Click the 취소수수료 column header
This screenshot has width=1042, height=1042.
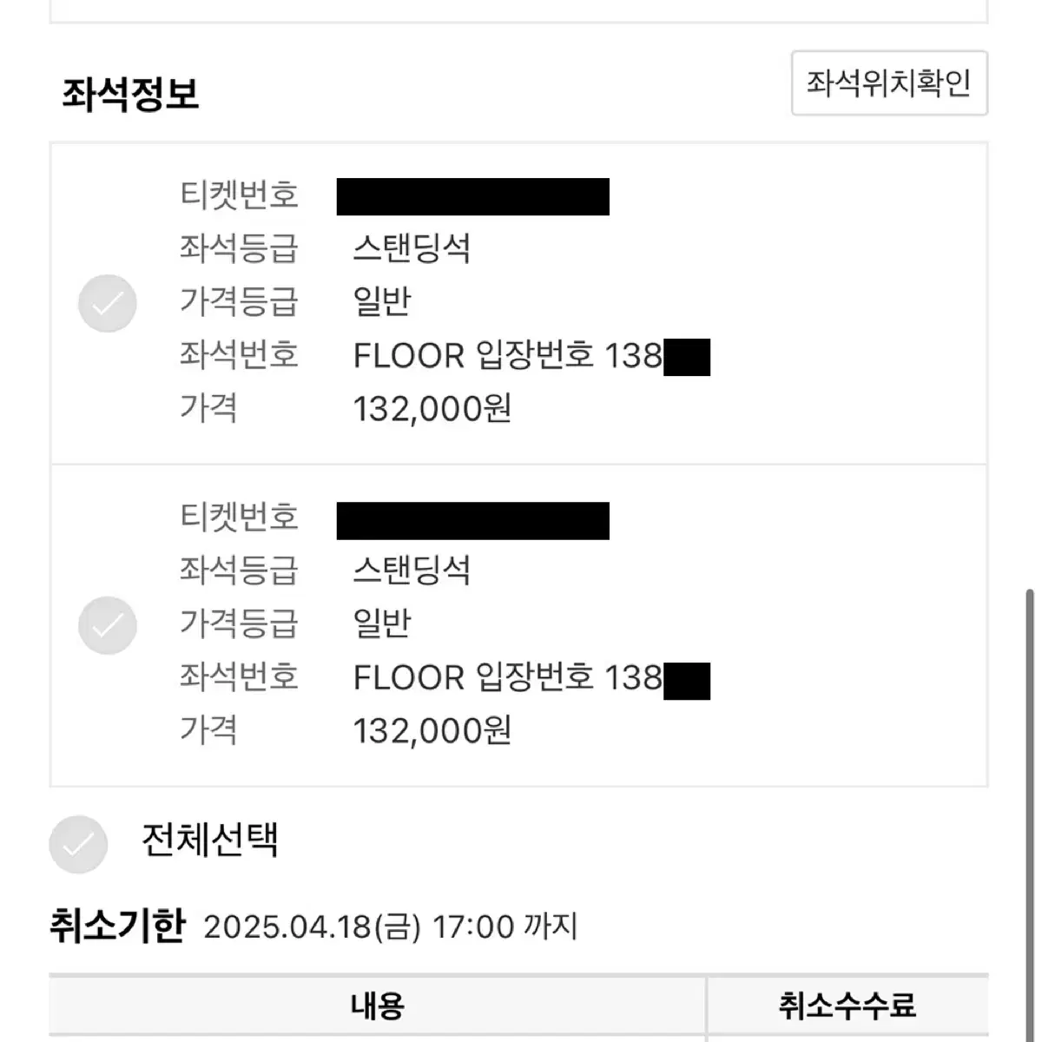click(x=847, y=1006)
